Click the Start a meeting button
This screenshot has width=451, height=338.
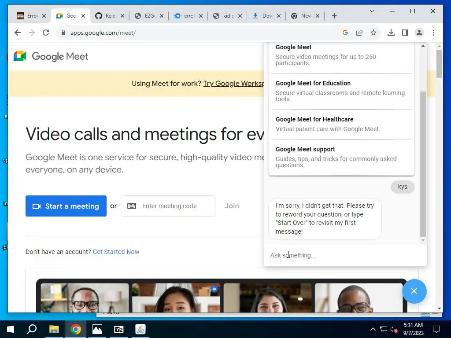(66, 206)
